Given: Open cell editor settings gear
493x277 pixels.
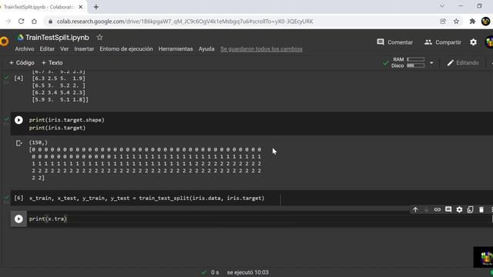Looking at the screenshot, I should [459, 209].
